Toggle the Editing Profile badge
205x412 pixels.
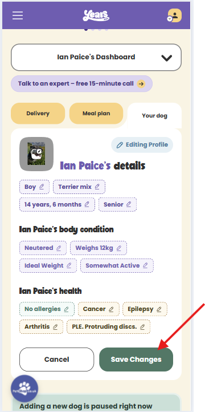[142, 145]
